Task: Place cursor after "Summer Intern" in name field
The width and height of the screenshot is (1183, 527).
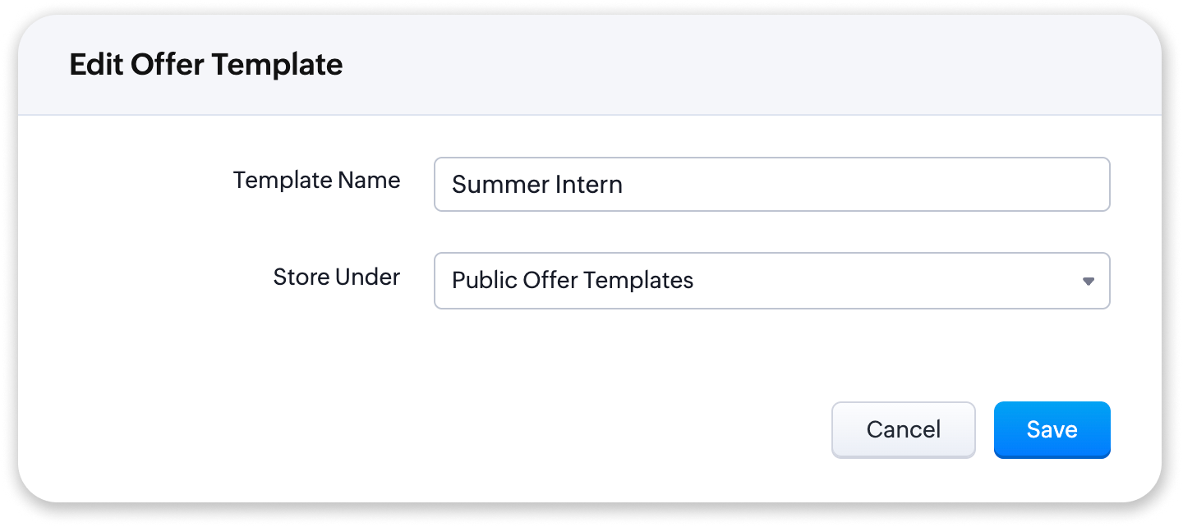Action: click(x=625, y=185)
